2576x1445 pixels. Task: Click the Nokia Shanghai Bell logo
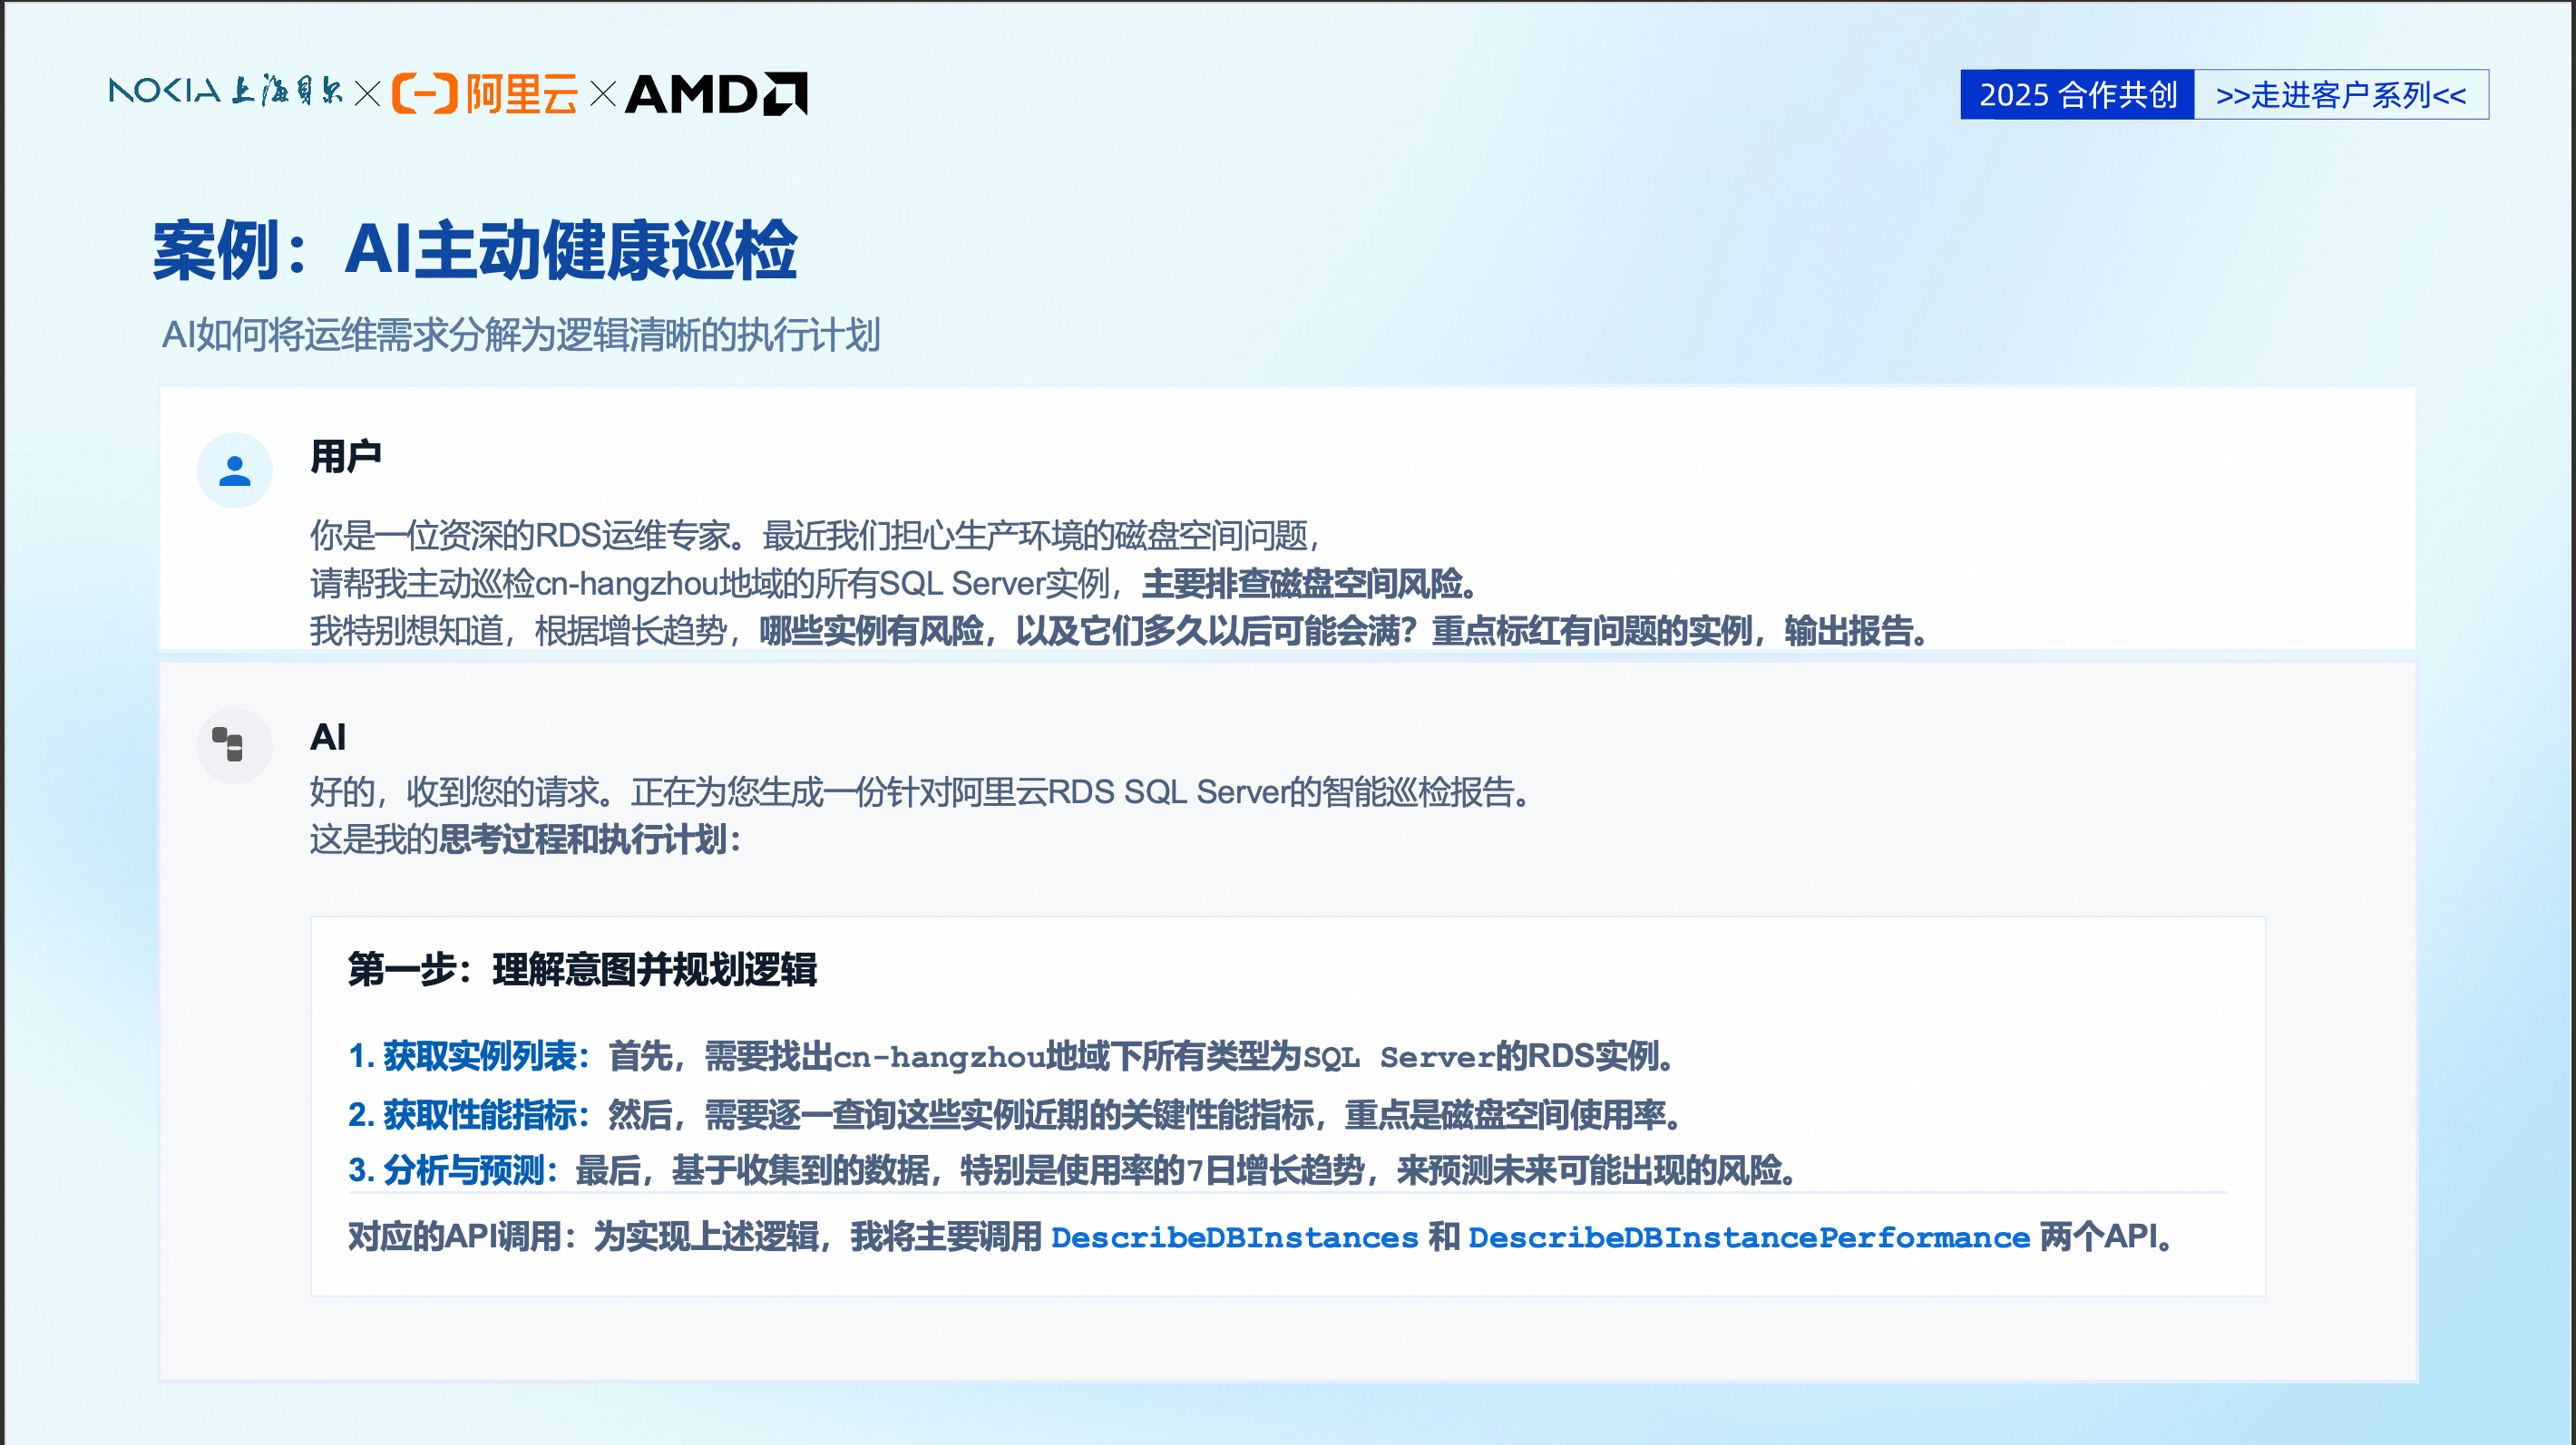(225, 92)
